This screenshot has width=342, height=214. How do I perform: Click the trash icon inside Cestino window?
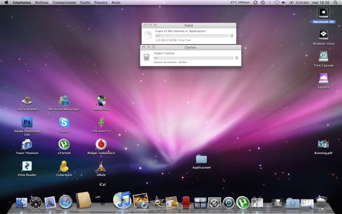[146, 57]
